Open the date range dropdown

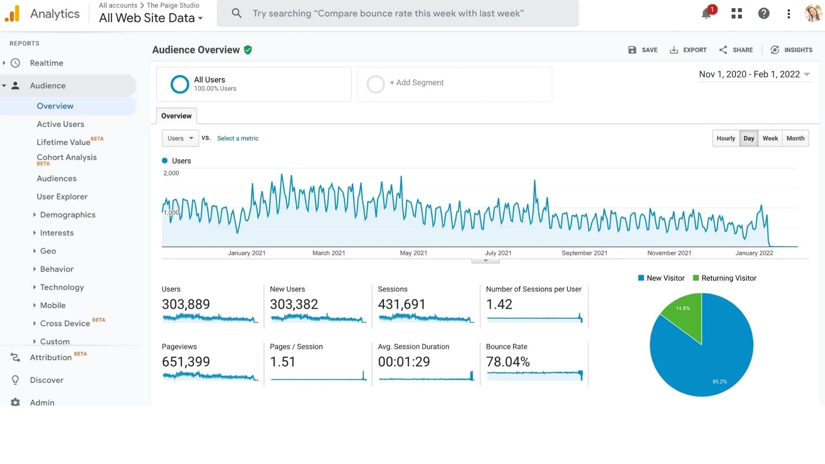coord(754,74)
